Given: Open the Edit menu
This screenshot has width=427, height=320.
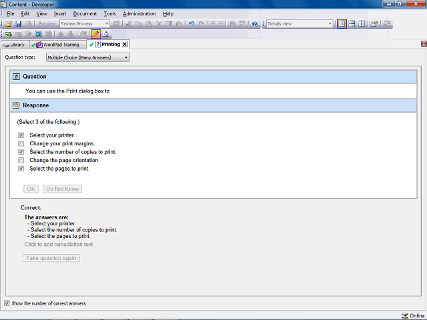Looking at the screenshot, I should pyautogui.click(x=25, y=13).
